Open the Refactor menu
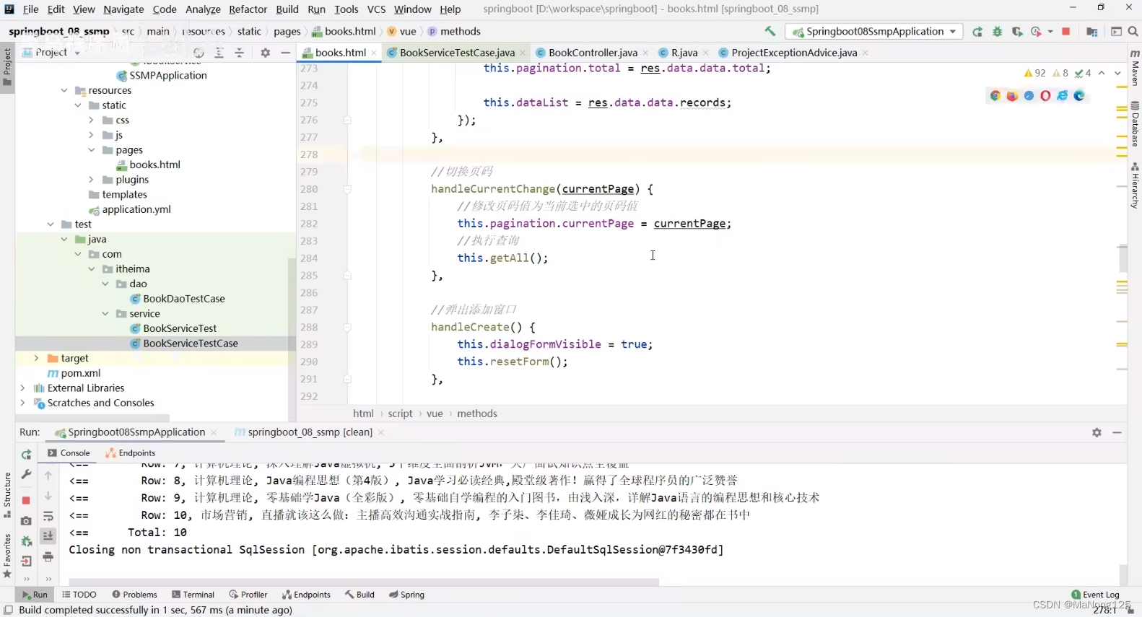The height and width of the screenshot is (617, 1142). 248,9
